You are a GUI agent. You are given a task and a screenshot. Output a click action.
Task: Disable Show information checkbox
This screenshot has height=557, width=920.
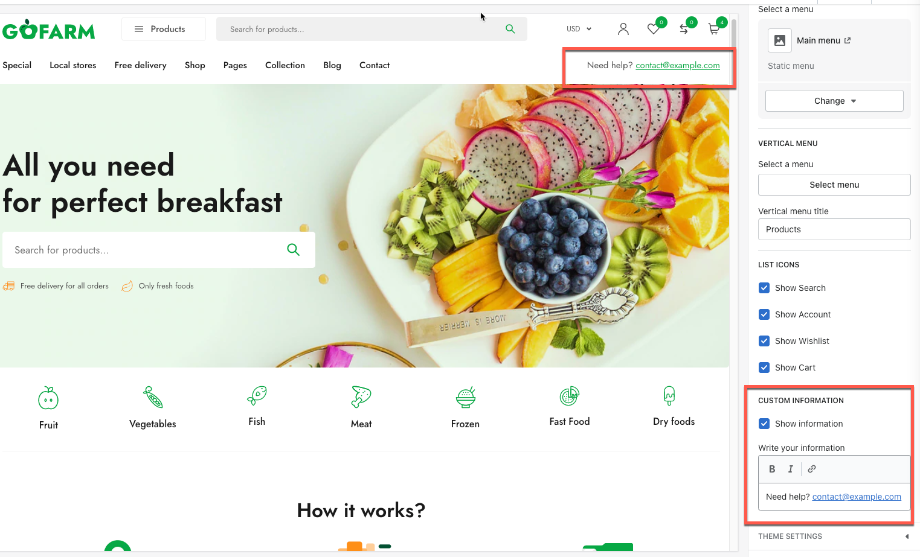[764, 424]
